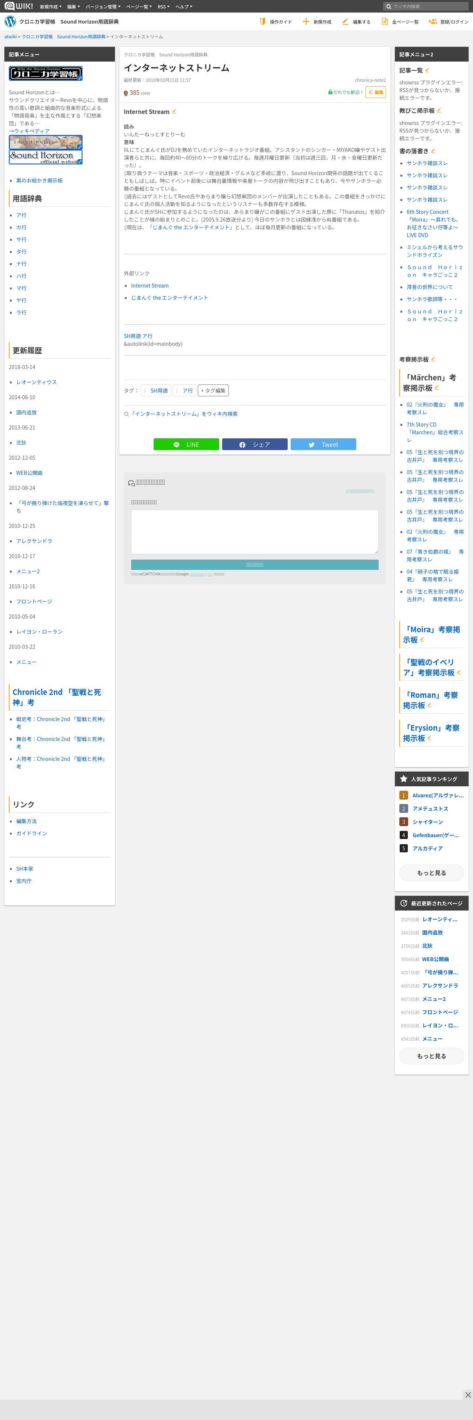Follow the atwiki breadcrumb link
The width and height of the screenshot is (473, 1420).
click(10, 36)
